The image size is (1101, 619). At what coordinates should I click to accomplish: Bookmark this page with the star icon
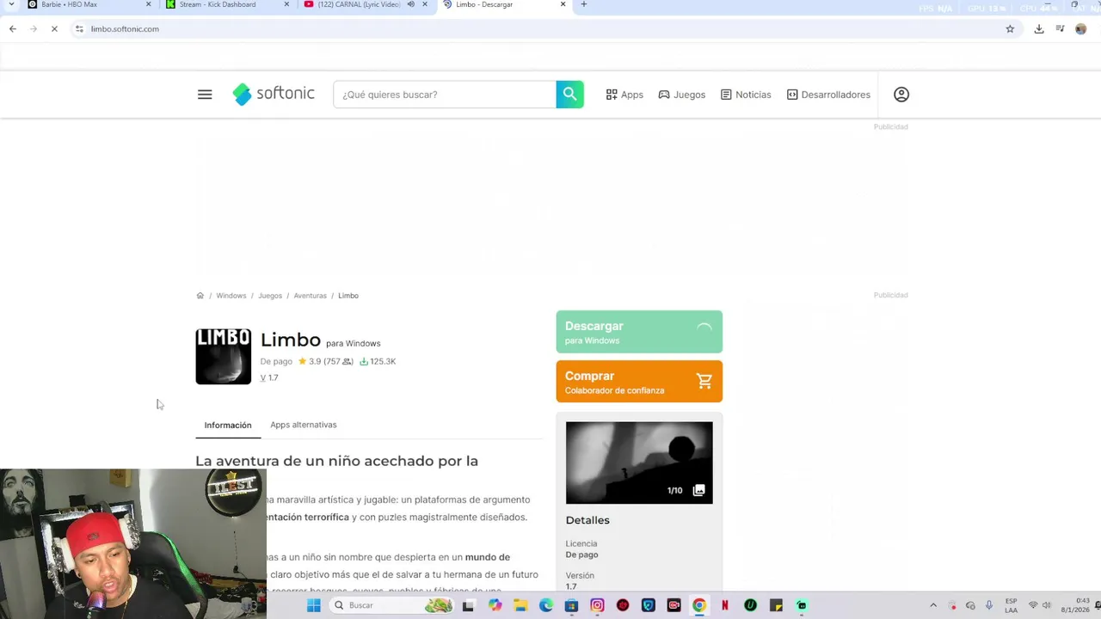[x=1010, y=29]
